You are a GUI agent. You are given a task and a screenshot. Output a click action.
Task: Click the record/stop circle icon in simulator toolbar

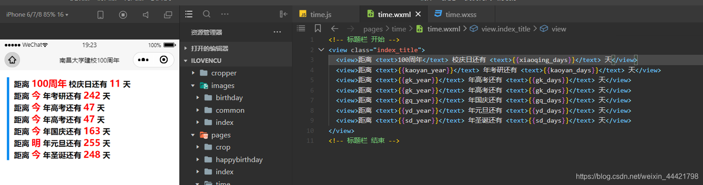point(123,15)
